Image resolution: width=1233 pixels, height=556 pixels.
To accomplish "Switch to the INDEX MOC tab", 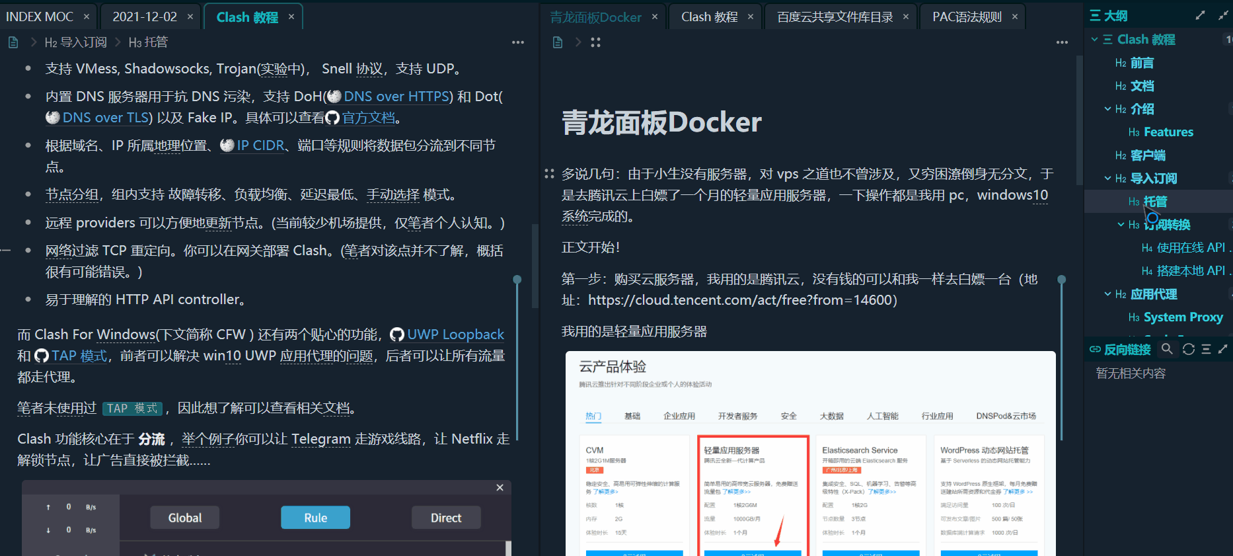I will click(x=40, y=17).
